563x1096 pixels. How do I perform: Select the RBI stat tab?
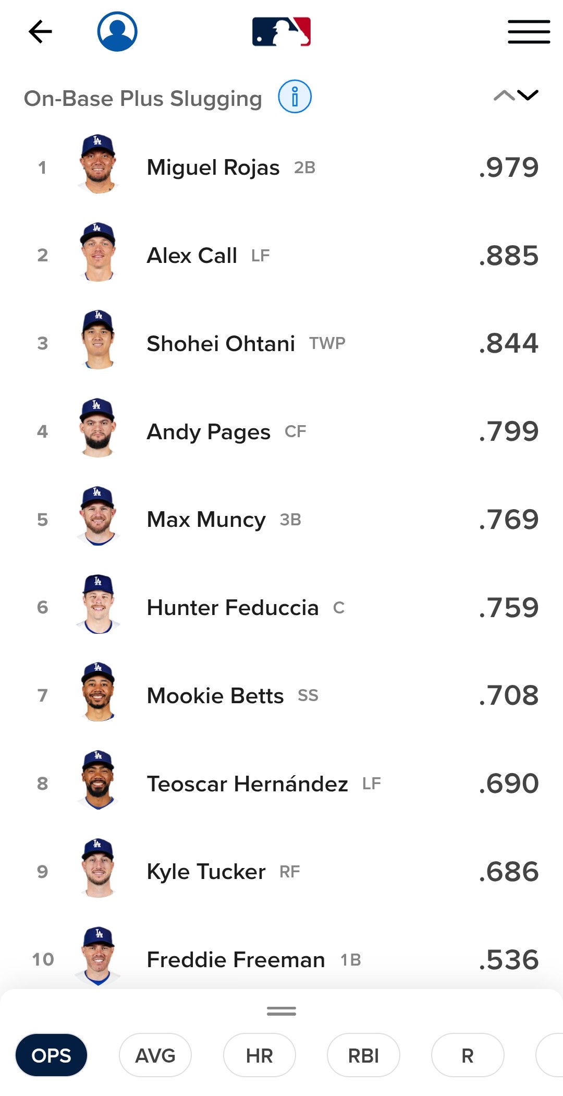point(363,1055)
